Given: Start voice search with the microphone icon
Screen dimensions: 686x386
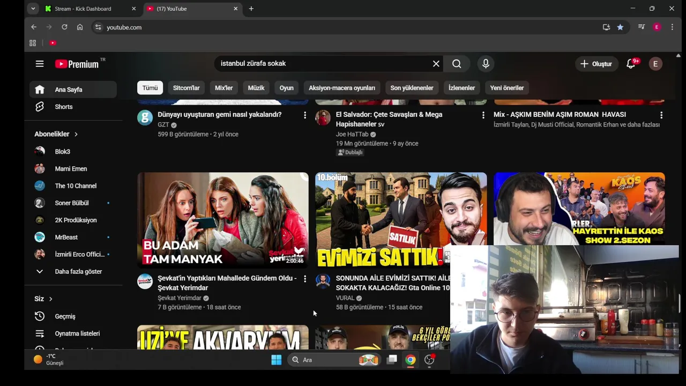Looking at the screenshot, I should coord(486,64).
